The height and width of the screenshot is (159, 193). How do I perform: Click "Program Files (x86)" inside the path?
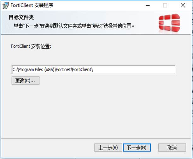click(37, 70)
